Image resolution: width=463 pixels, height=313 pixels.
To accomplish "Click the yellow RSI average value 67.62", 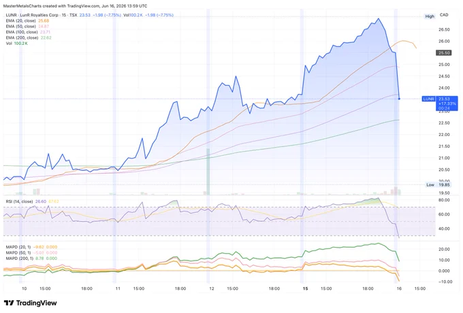I will click(x=53, y=201).
